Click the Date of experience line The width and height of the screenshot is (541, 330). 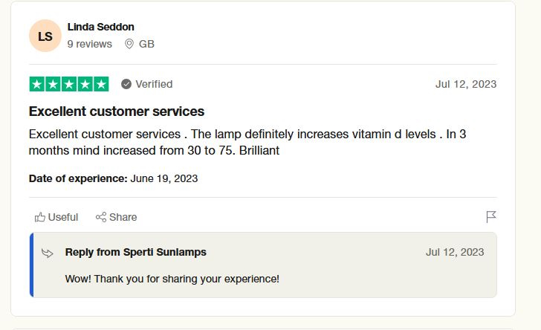click(113, 178)
